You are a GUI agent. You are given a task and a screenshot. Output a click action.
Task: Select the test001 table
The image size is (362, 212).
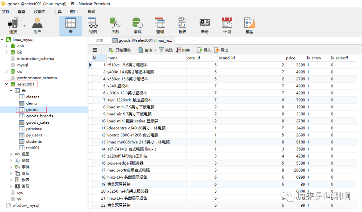(33, 148)
